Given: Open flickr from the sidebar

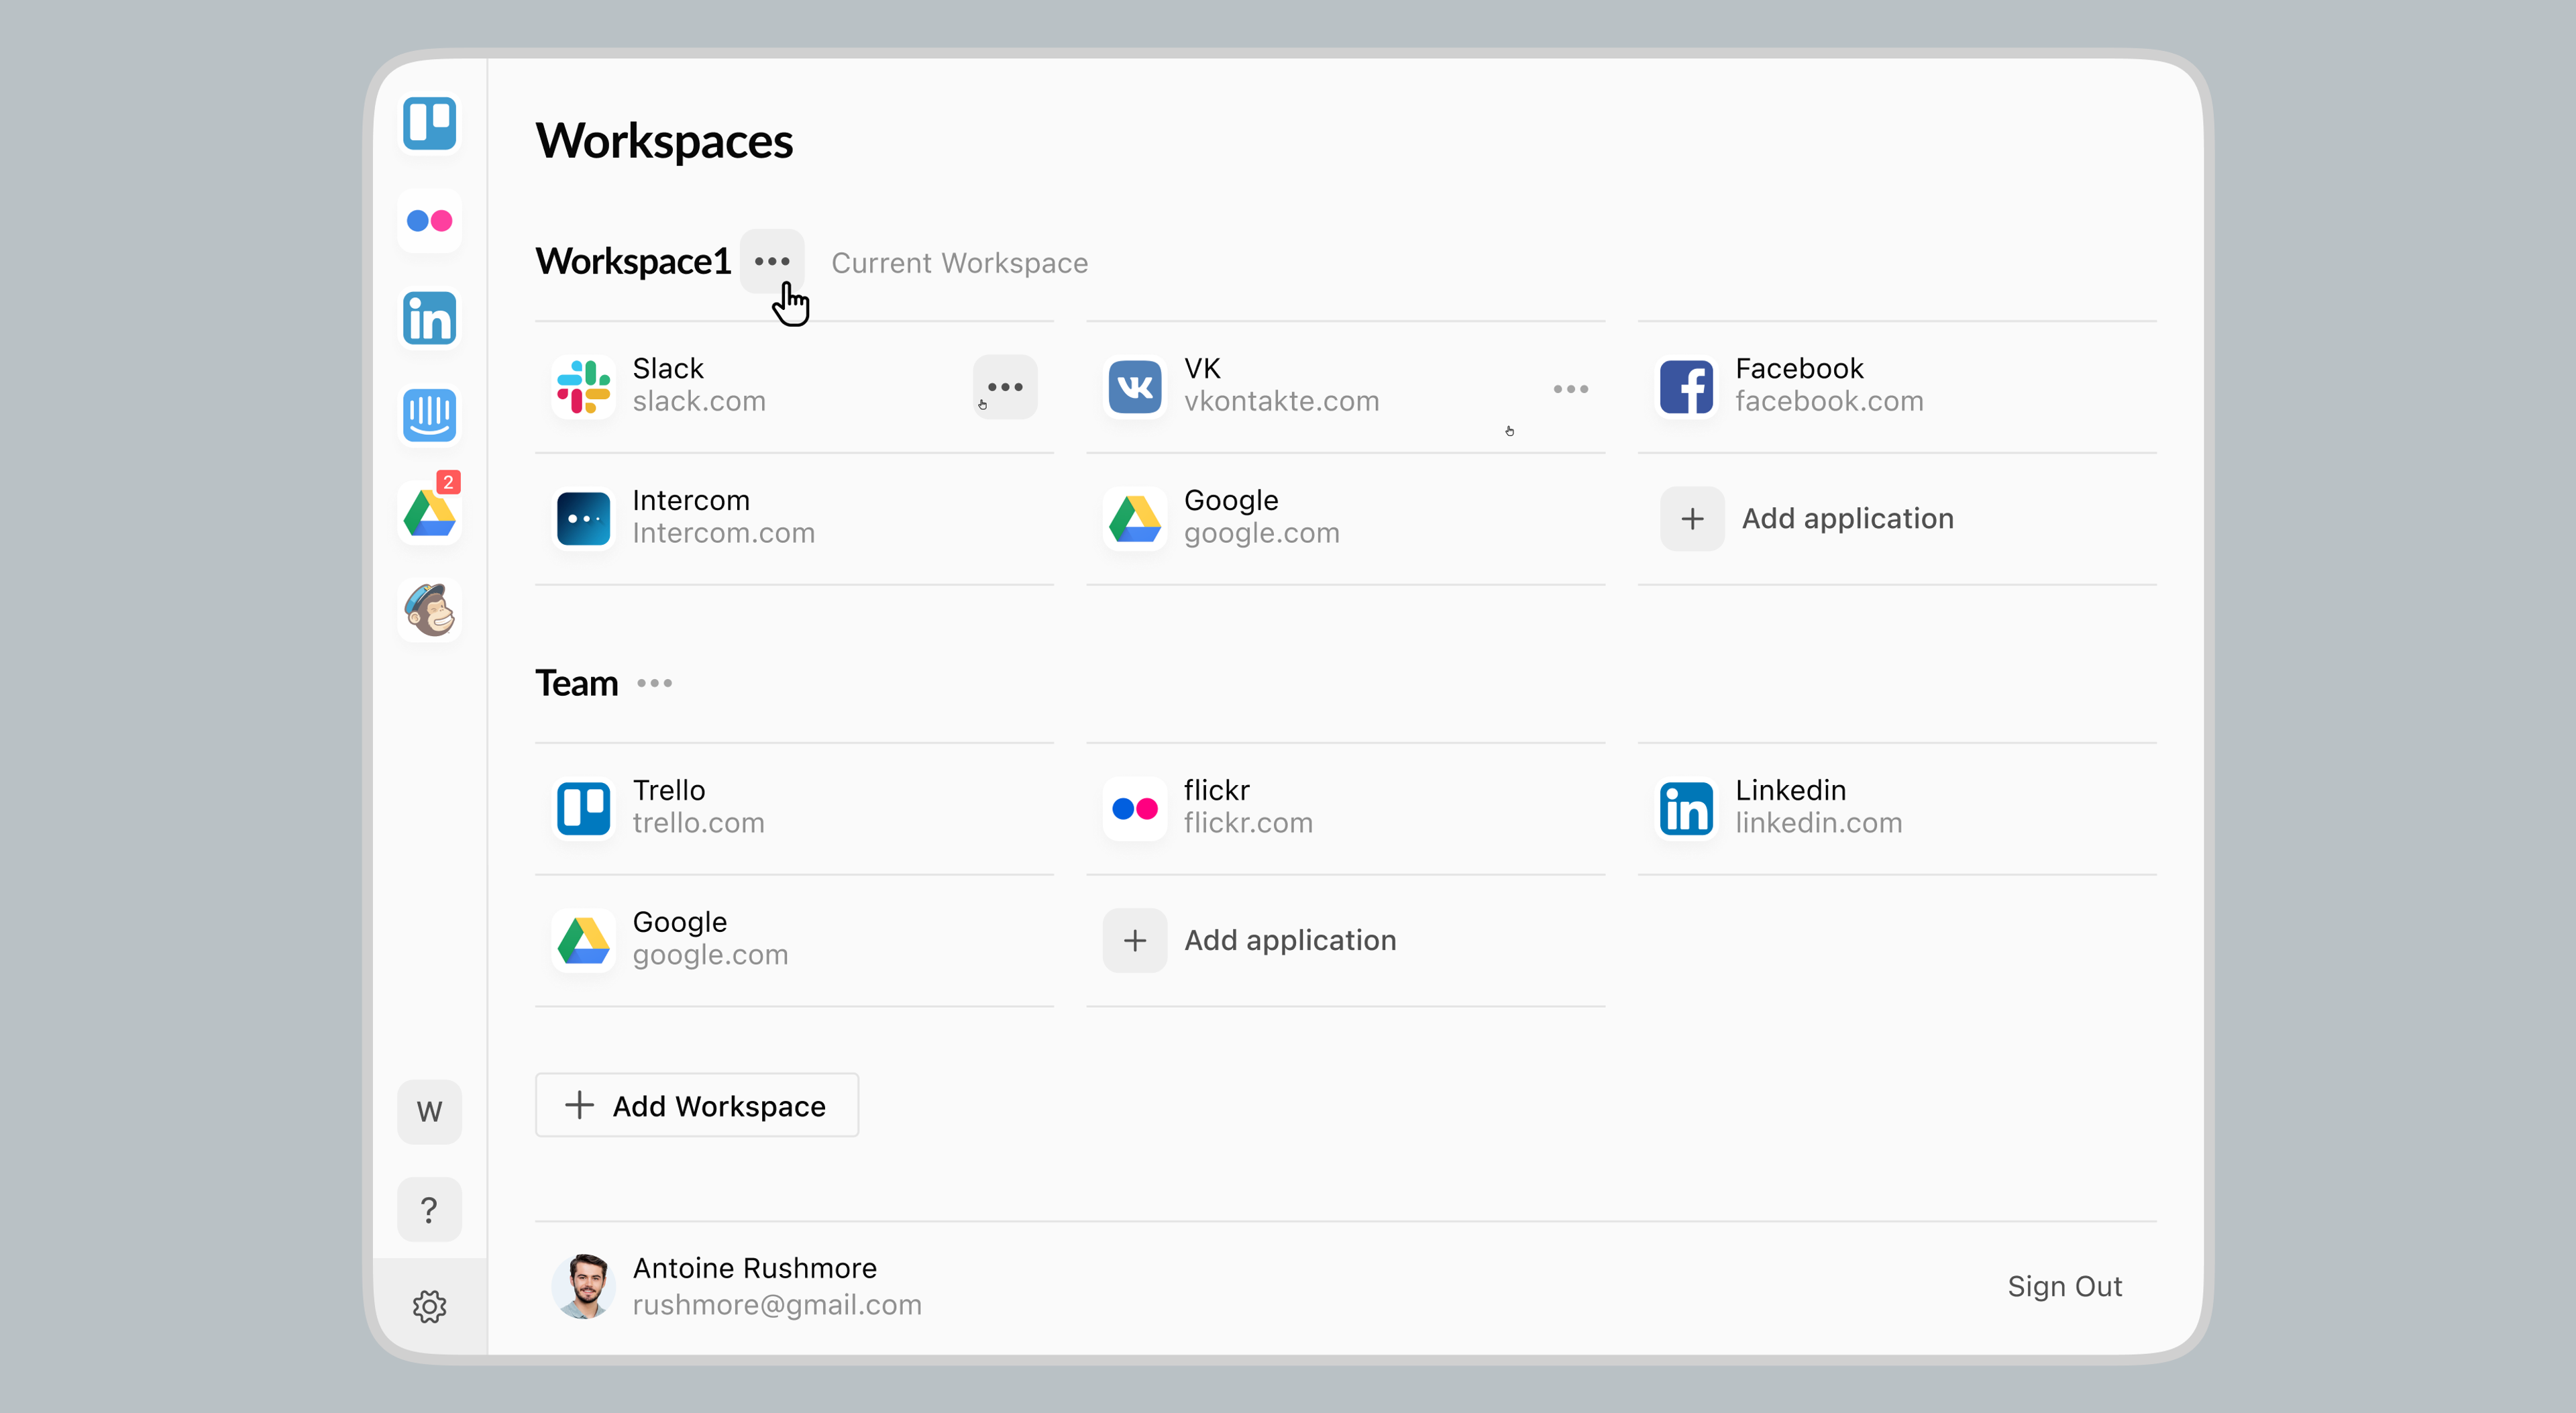Looking at the screenshot, I should point(429,221).
